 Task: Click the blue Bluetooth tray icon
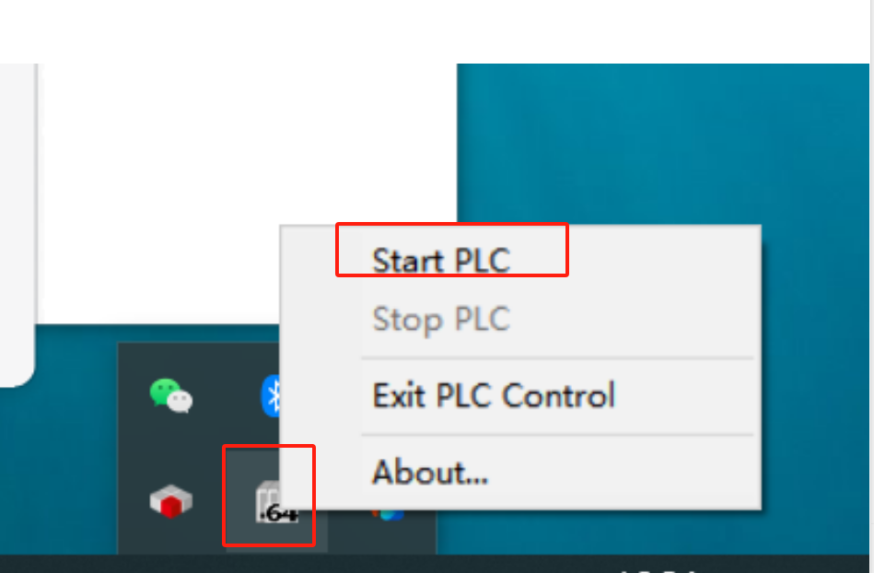click(271, 396)
